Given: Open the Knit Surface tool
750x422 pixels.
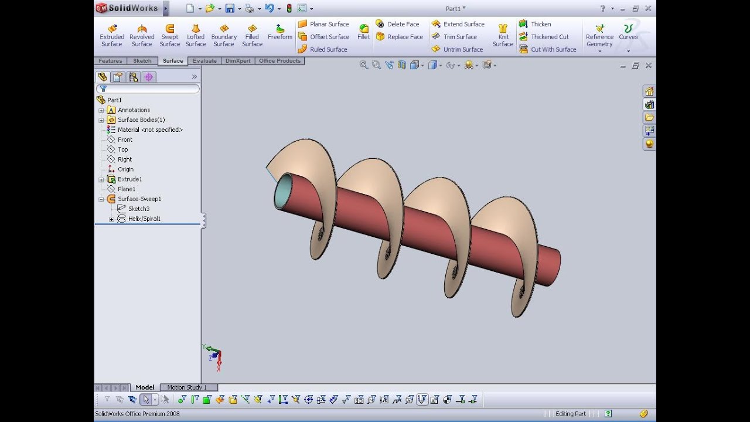Looking at the screenshot, I should pyautogui.click(x=503, y=36).
